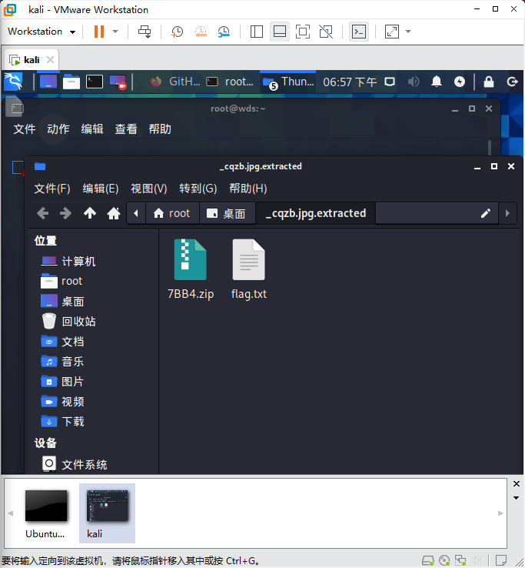The height and width of the screenshot is (568, 525).
Task: Switch to the Thunar taskbar window
Action: coord(288,82)
